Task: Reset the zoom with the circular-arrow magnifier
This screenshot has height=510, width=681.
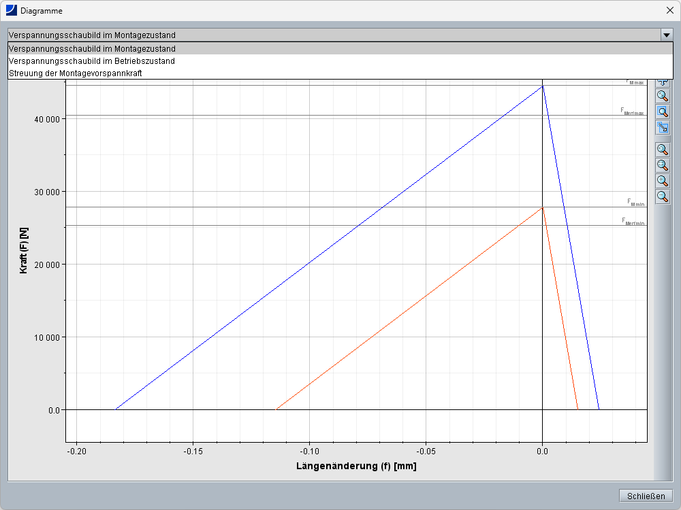Action: [662, 149]
